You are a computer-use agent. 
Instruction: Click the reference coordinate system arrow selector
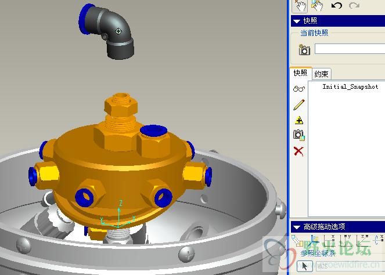coord(304,266)
